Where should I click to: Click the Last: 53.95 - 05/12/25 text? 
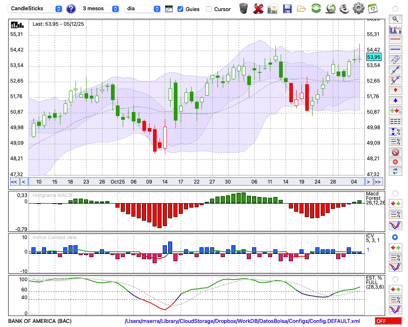coord(58,24)
